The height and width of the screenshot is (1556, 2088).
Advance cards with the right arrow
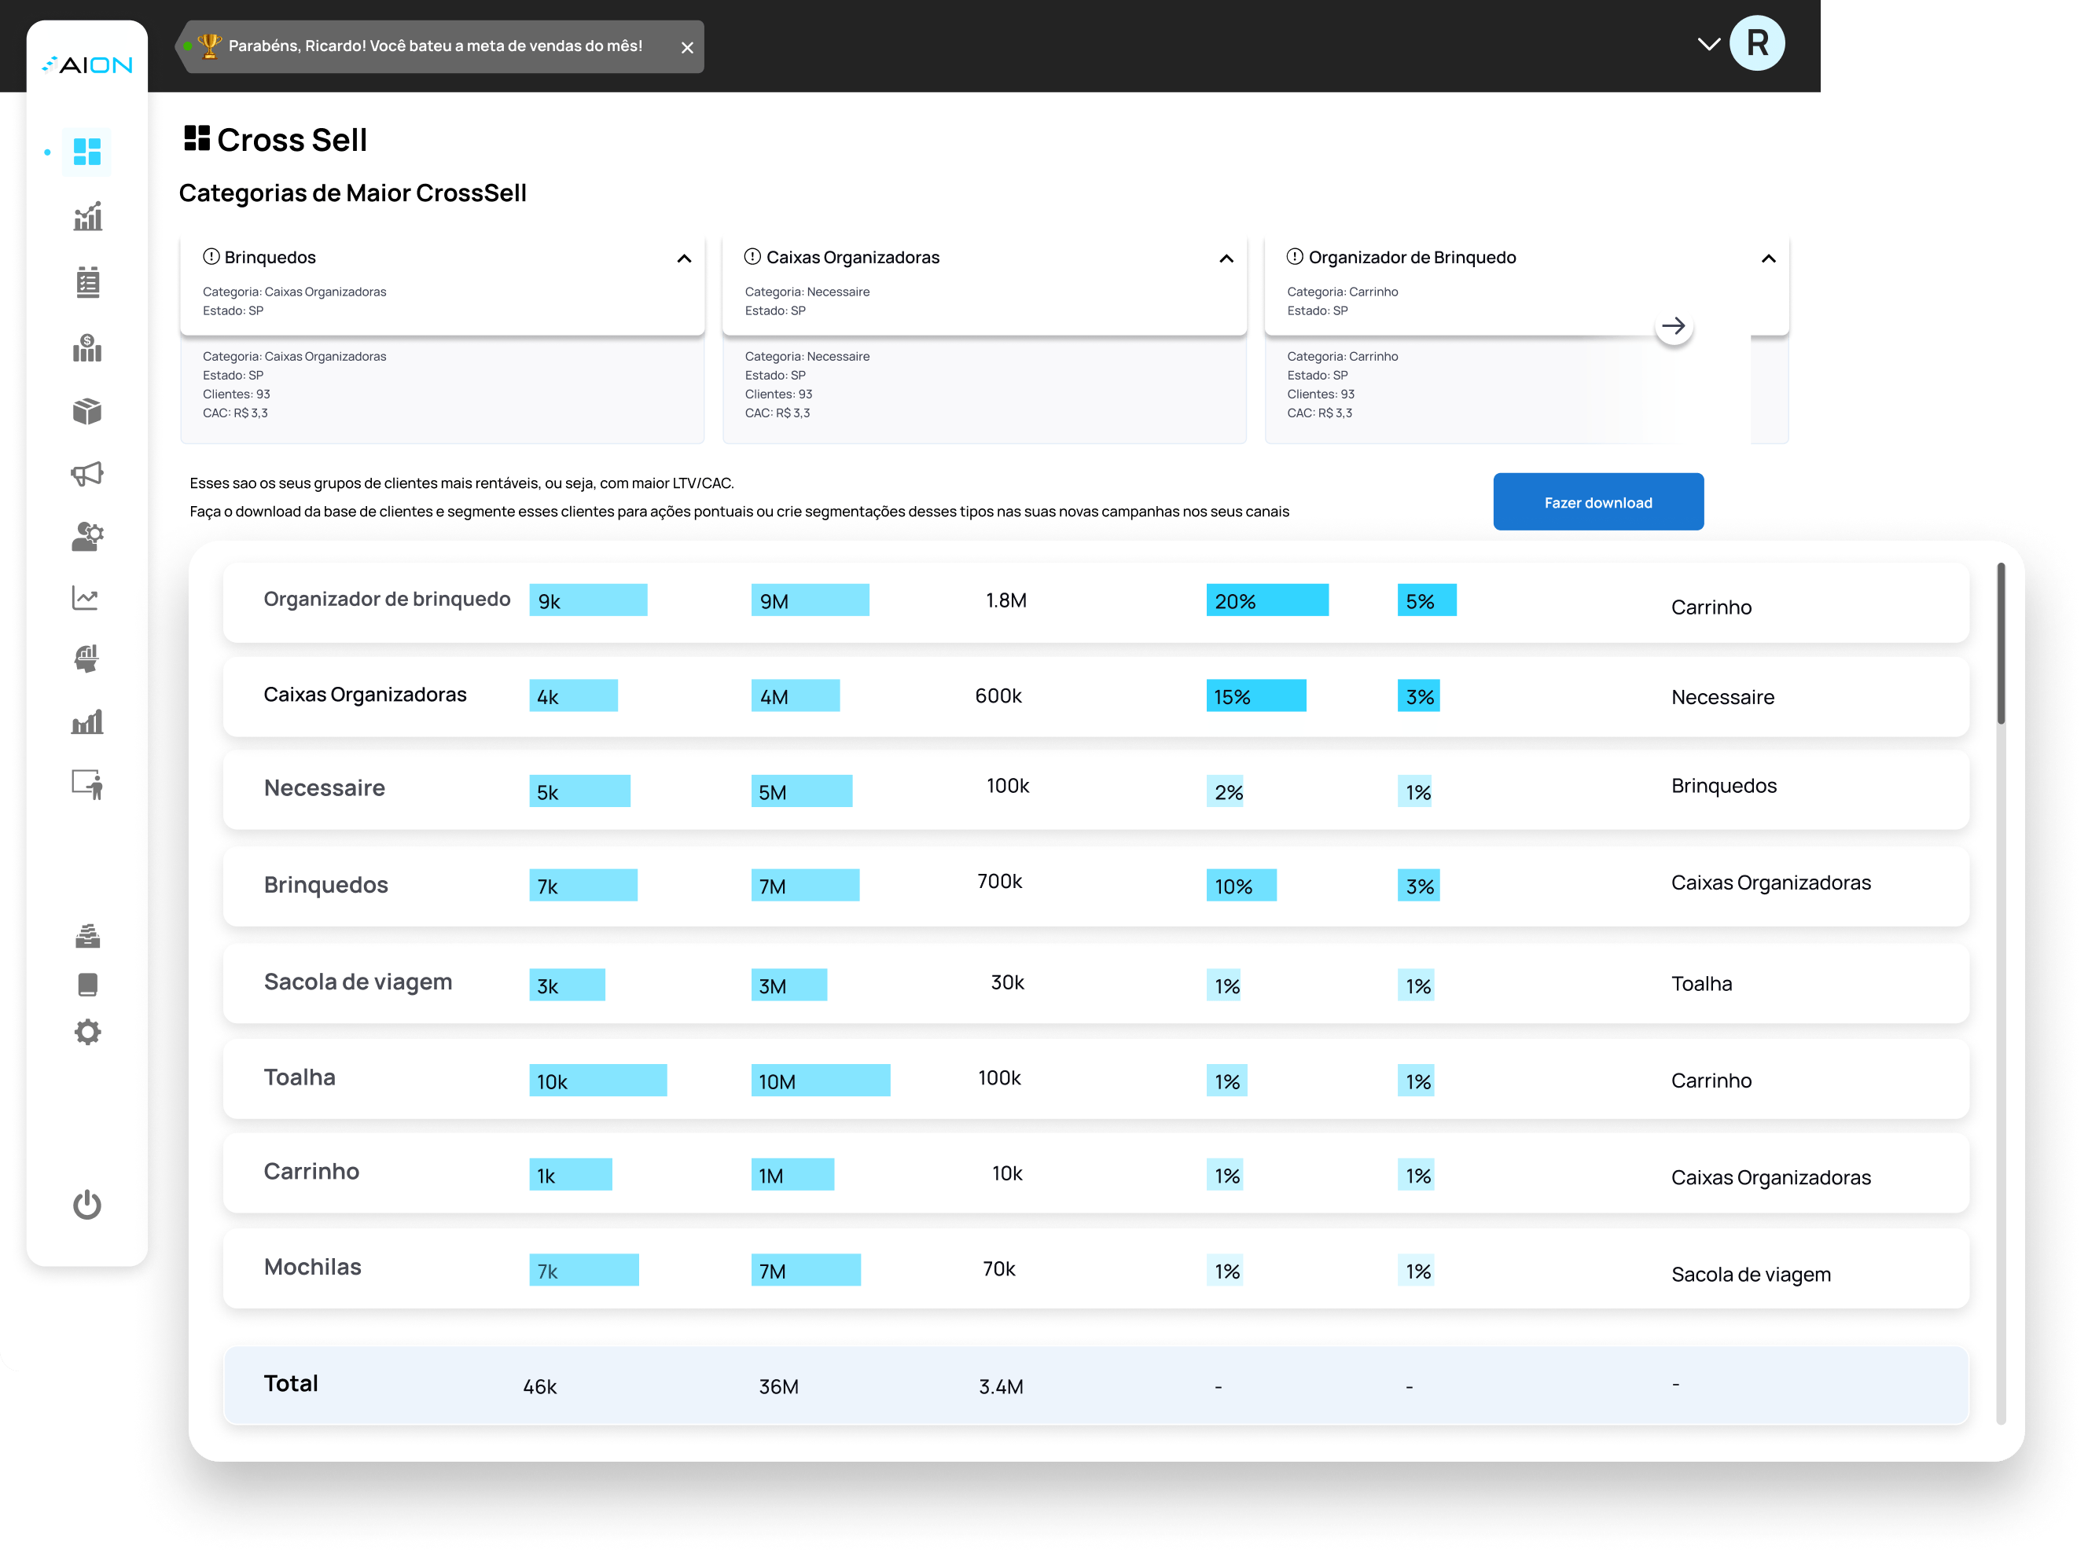pyautogui.click(x=1675, y=325)
